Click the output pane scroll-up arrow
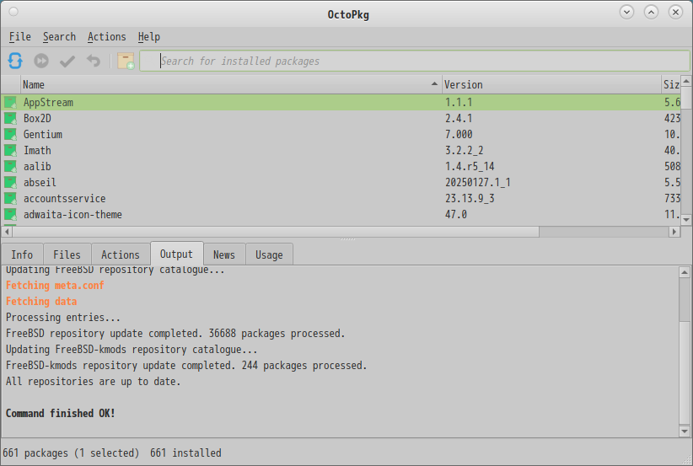The height and width of the screenshot is (466, 693). (685, 272)
